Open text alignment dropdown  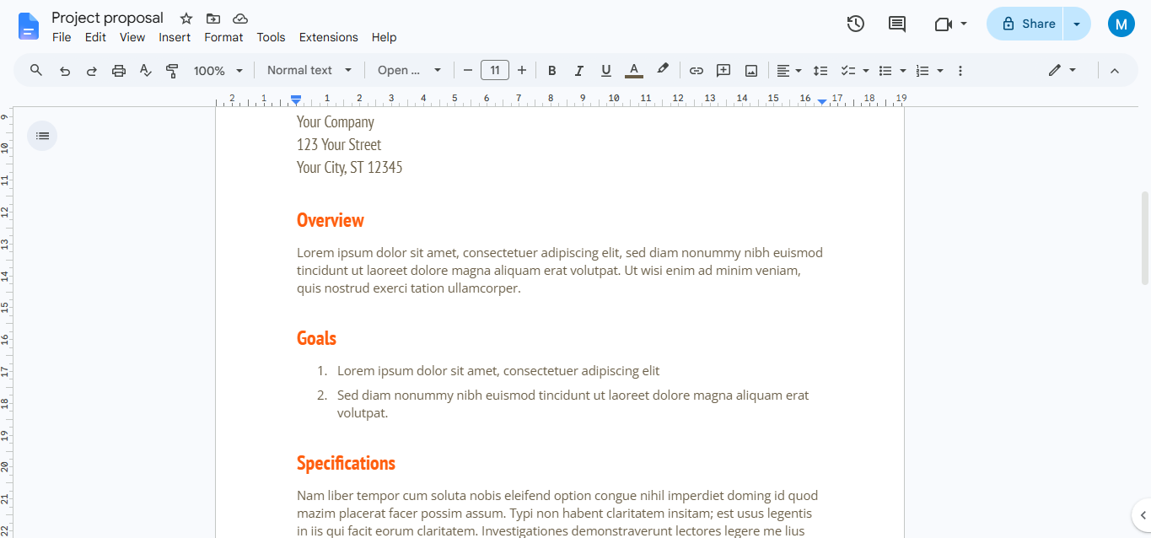tap(789, 71)
